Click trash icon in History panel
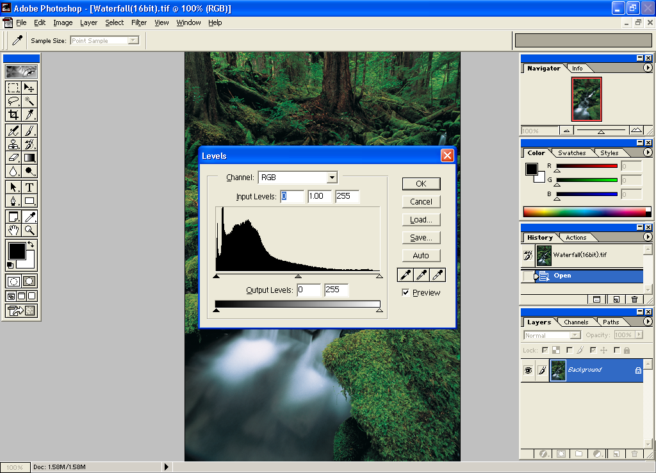656x473 pixels. 634,299
